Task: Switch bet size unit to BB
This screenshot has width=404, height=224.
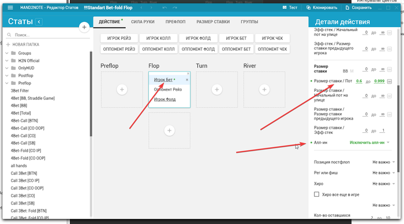Action: coord(345,71)
